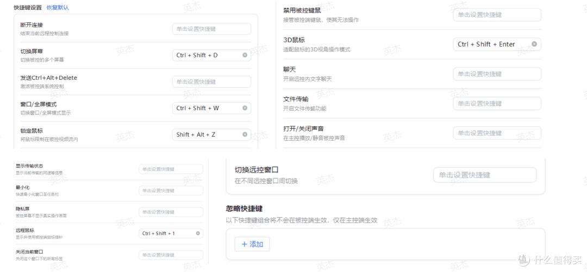
Task: Click description 显示并使用被控端鼠标指针
Action: point(39,237)
